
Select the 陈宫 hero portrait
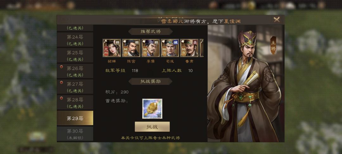[x=131, y=48]
